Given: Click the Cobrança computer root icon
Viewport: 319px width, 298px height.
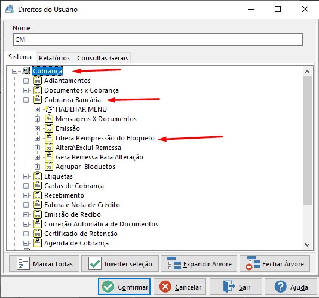Looking at the screenshot, I should 26,71.
